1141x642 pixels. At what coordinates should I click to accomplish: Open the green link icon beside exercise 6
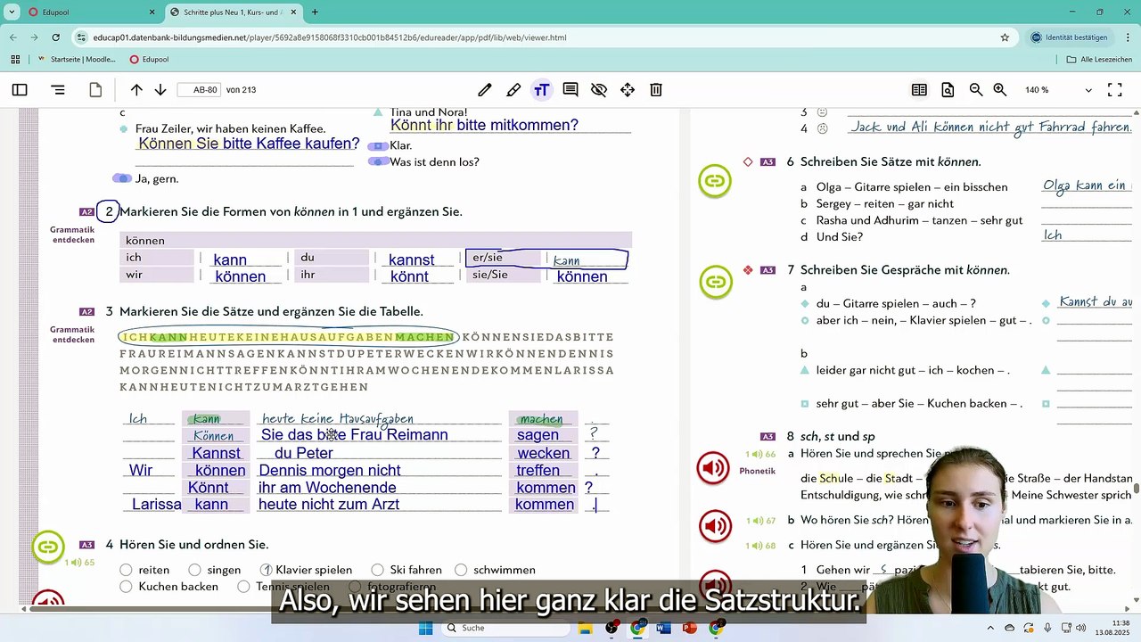point(715,181)
